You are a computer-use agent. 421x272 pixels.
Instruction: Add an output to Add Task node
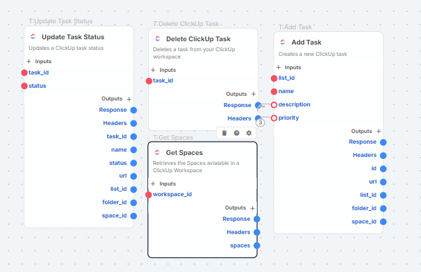click(x=379, y=131)
